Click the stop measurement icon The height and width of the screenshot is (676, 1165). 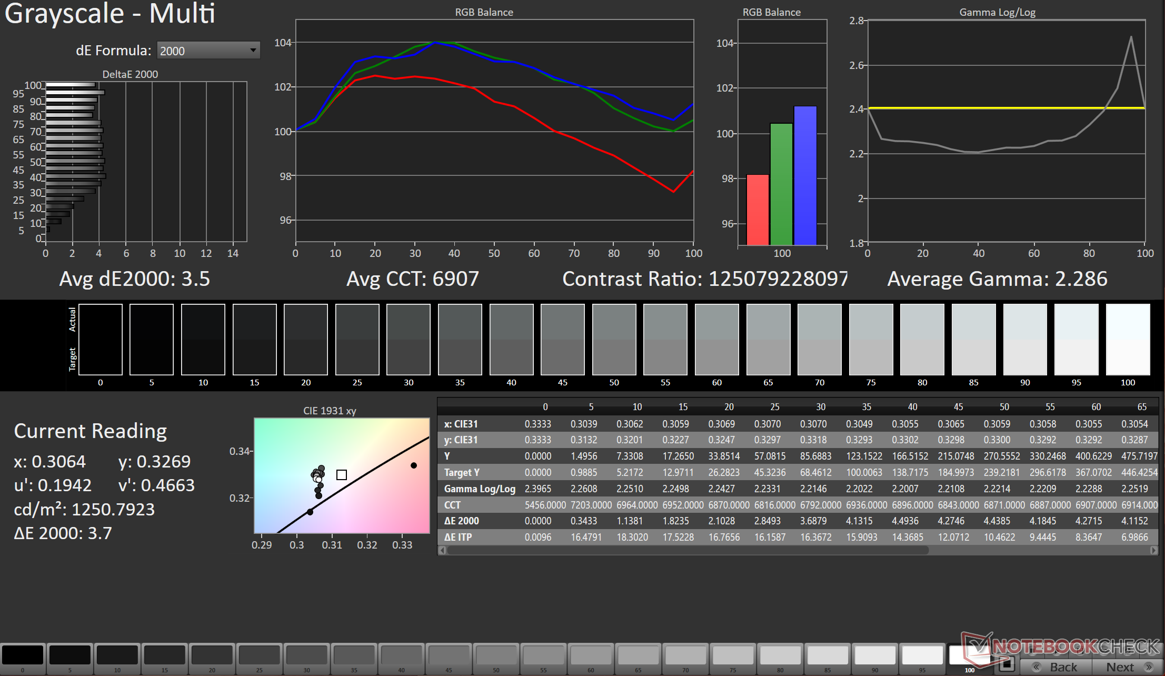[1007, 664]
